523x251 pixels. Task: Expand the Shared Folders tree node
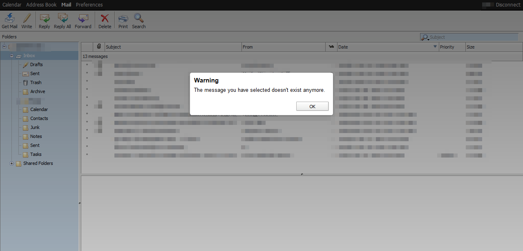click(12, 164)
